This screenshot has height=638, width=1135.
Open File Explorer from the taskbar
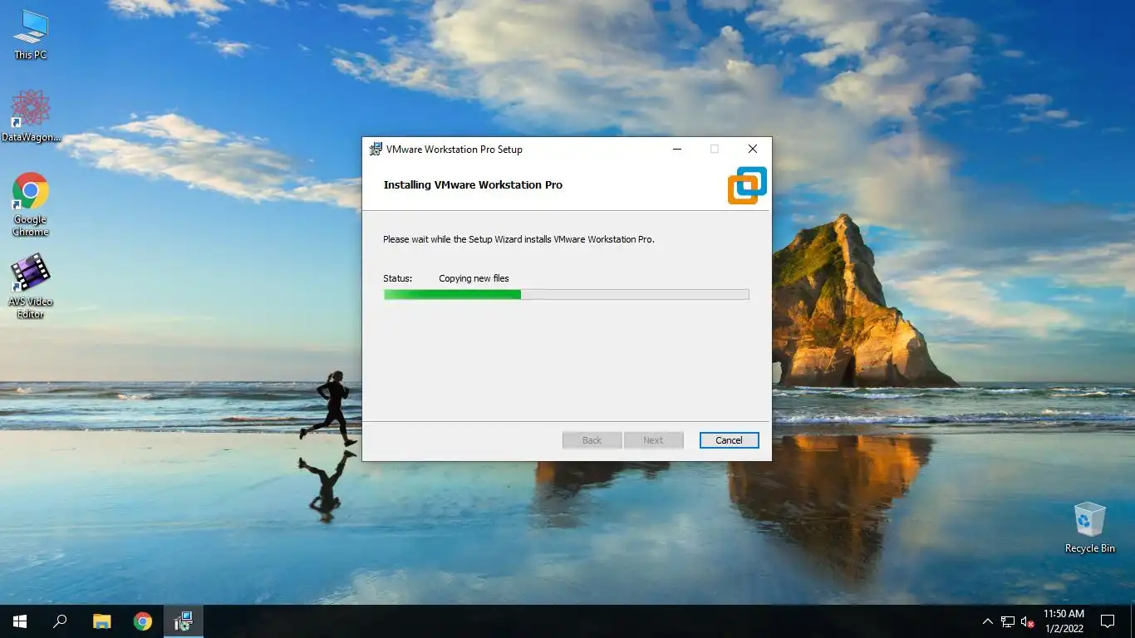click(x=101, y=621)
